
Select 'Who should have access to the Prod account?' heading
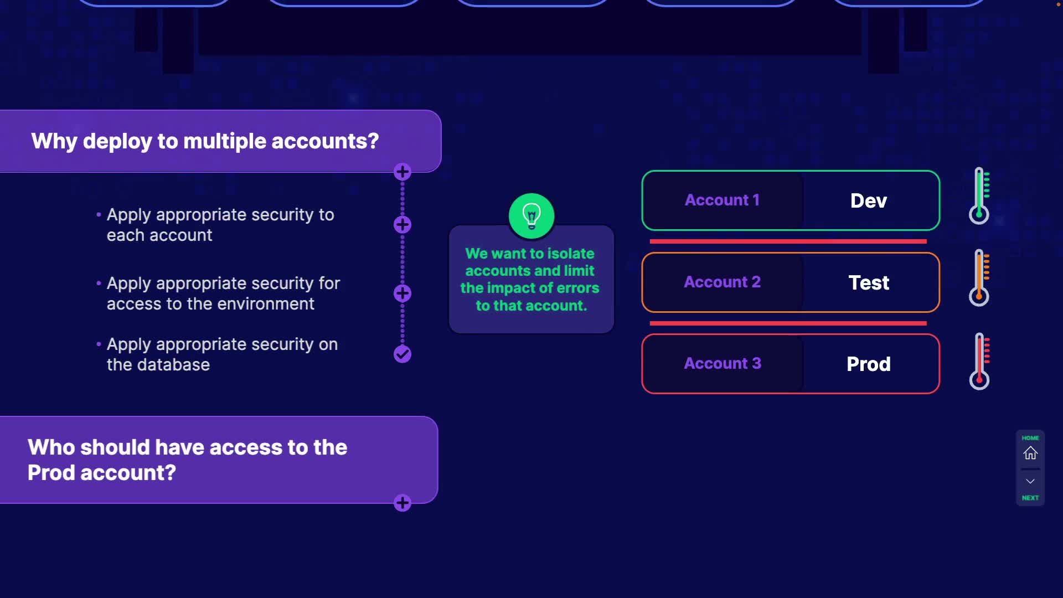[187, 460]
